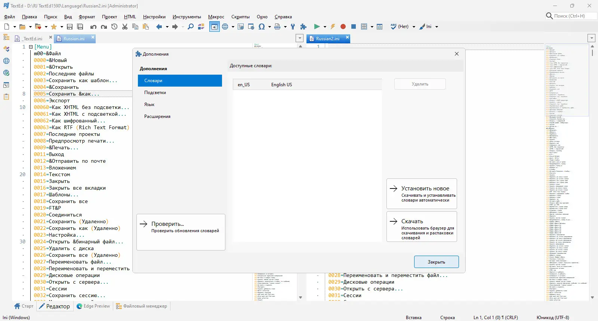Open the Макрос menu
The width and height of the screenshot is (598, 321).
click(x=216, y=17)
